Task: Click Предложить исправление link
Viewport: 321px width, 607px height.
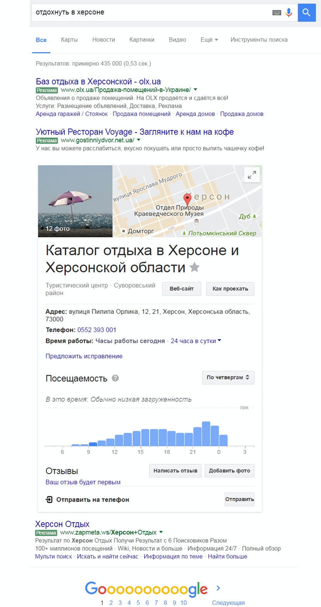Action: click(84, 356)
